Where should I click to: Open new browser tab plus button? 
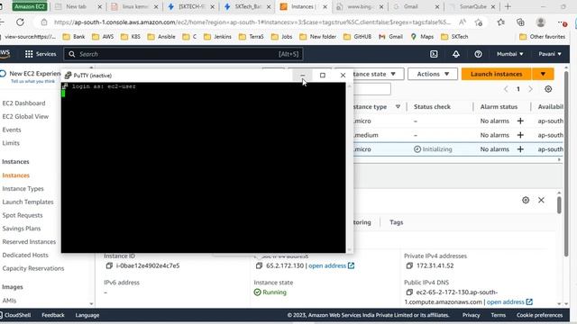(508, 6)
